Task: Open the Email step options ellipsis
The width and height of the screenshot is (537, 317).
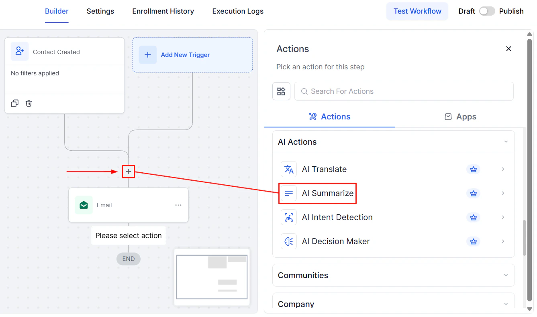Action: (178, 205)
